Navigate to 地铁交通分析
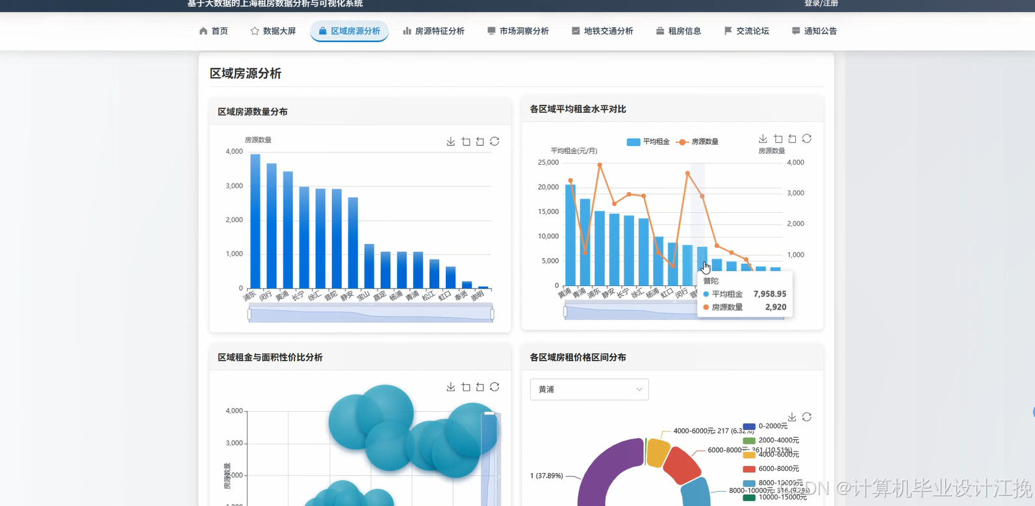This screenshot has height=506, width=1035. pyautogui.click(x=602, y=31)
